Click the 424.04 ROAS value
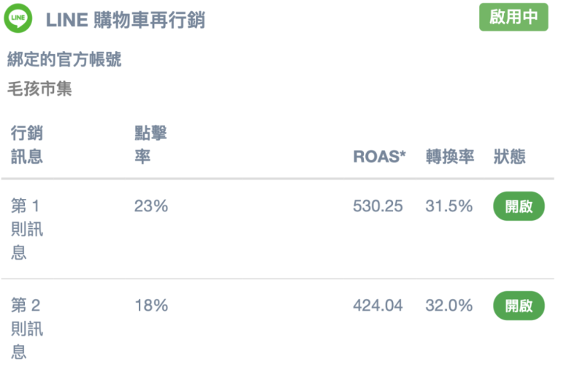The height and width of the screenshot is (370, 561). pyautogui.click(x=378, y=306)
